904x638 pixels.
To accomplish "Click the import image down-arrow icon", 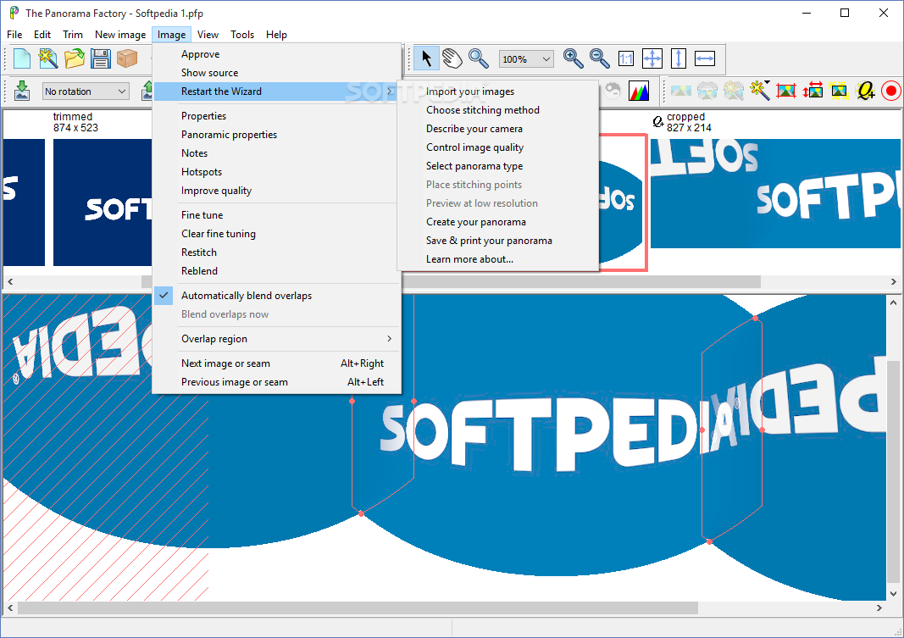I will click(x=22, y=91).
